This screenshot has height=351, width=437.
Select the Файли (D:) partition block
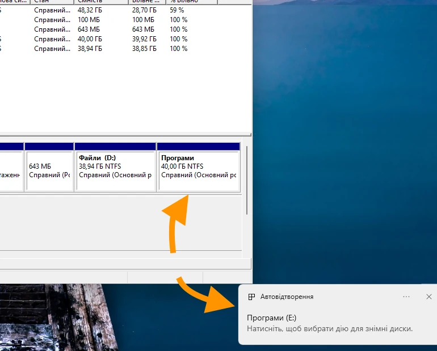pos(115,167)
